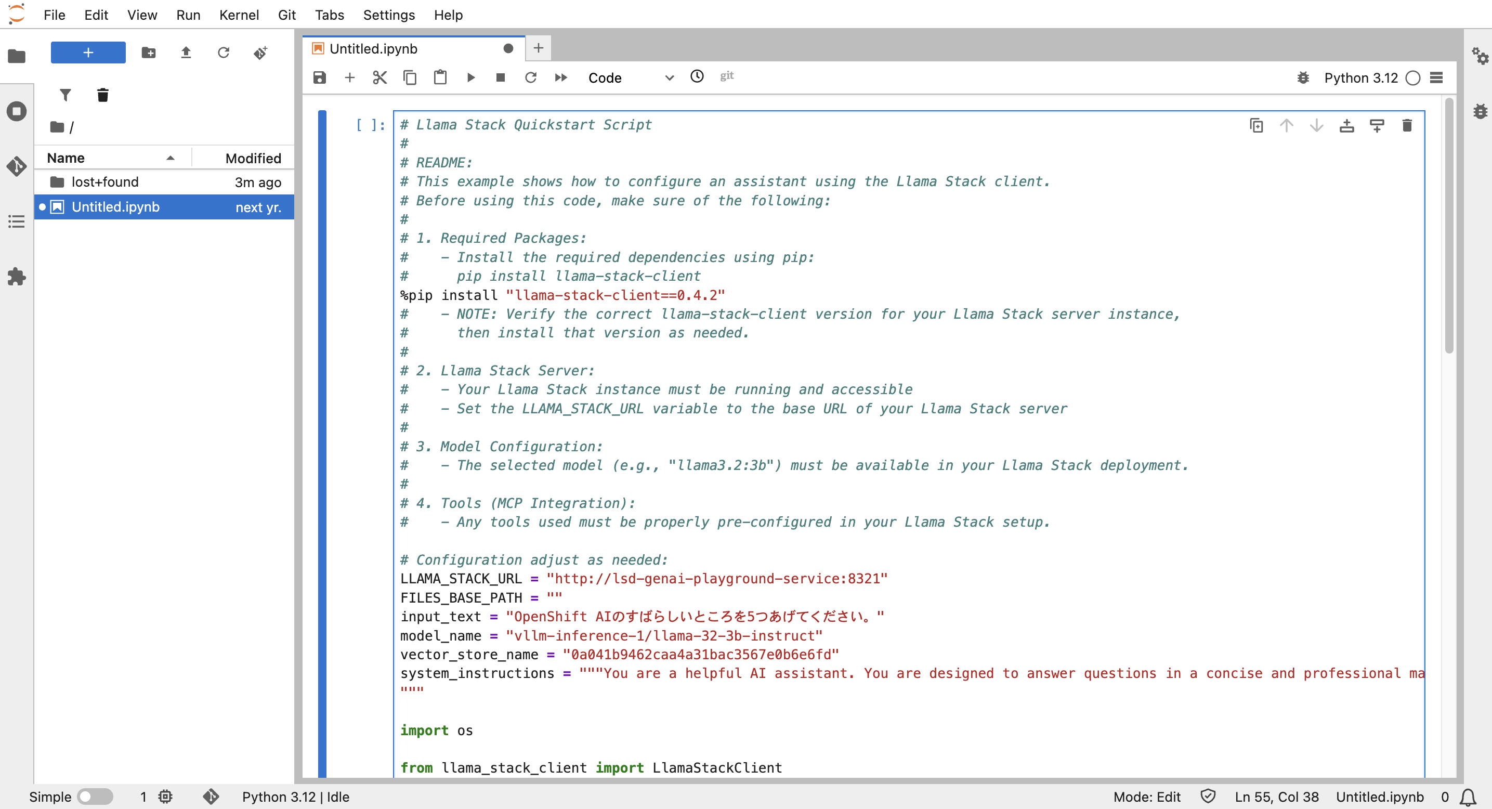Save the notebook with the disk icon
This screenshot has height=809, width=1492.
(319, 77)
